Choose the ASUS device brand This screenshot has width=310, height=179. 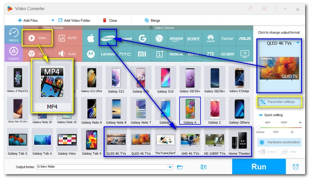pos(244,38)
